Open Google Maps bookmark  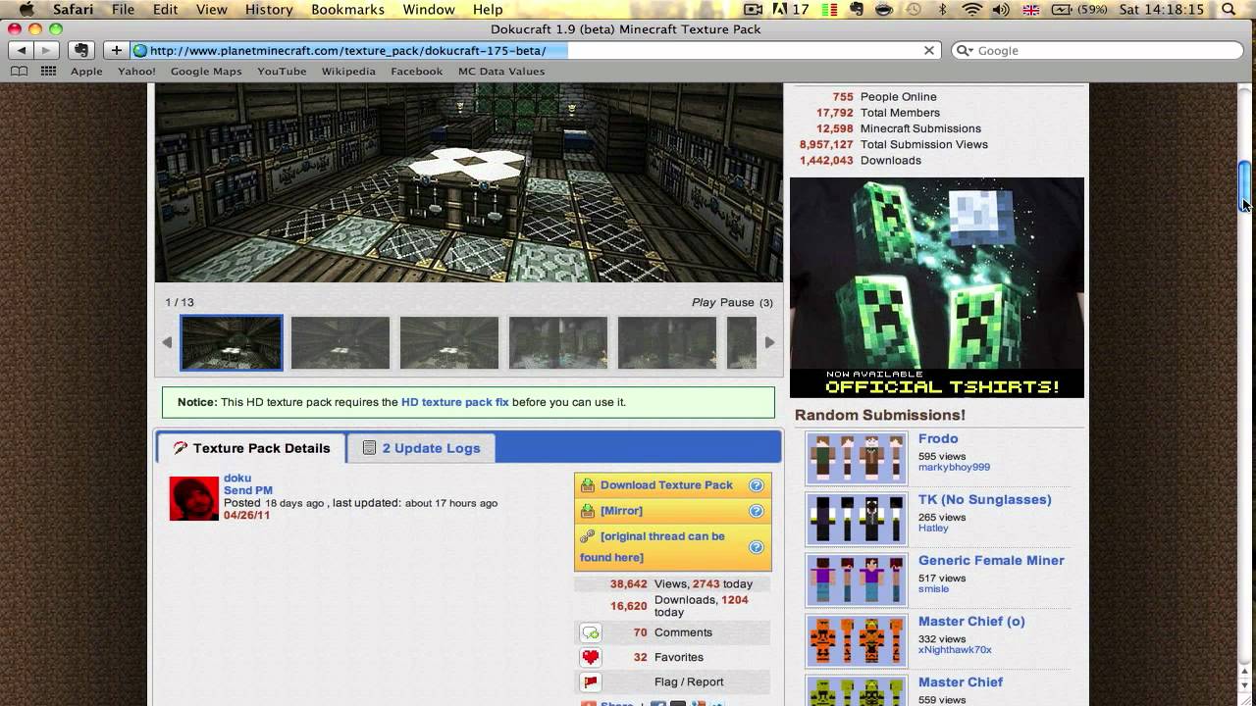[x=206, y=71]
